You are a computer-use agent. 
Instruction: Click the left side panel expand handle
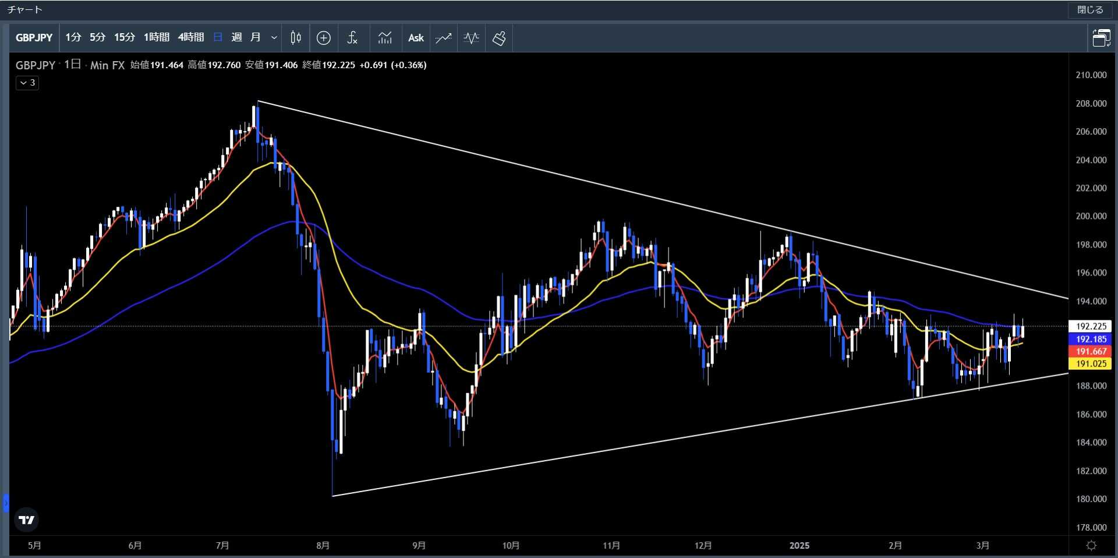[6, 503]
